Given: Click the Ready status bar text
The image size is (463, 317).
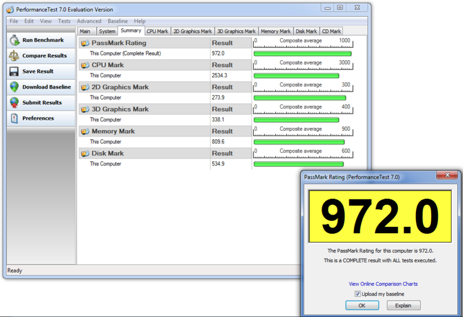Looking at the screenshot, I should tap(15, 270).
